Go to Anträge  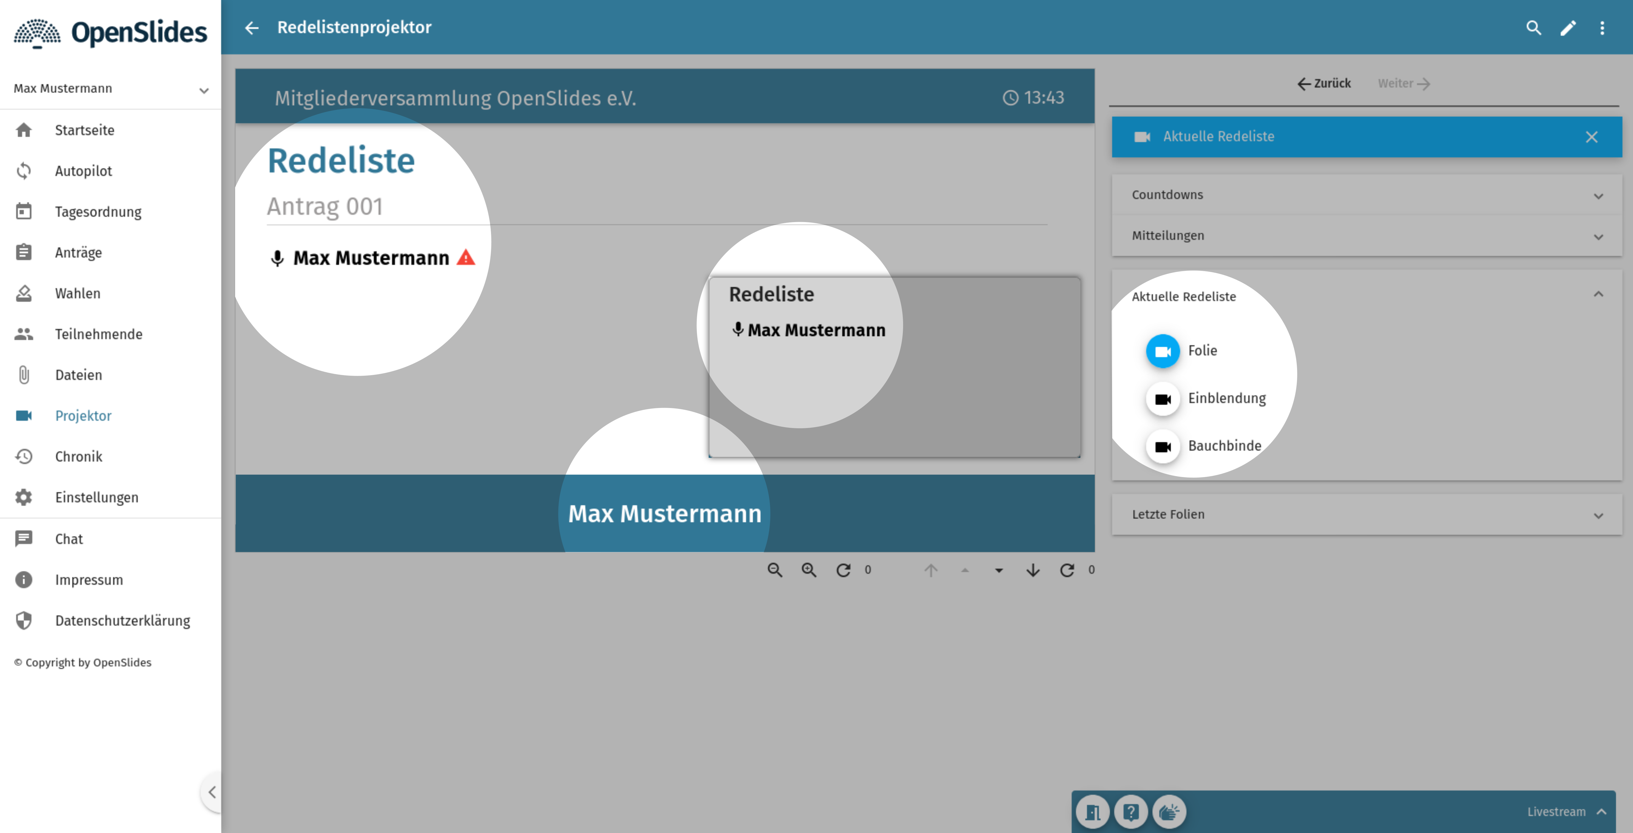pos(111,253)
